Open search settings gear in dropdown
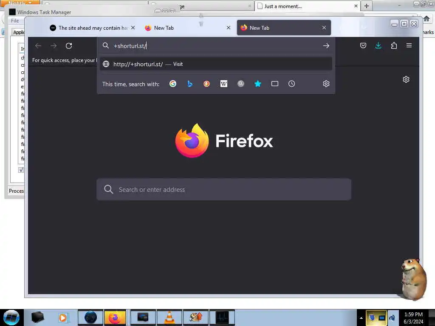435x326 pixels. coord(326,84)
